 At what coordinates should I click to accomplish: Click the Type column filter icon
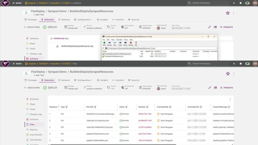point(67,107)
